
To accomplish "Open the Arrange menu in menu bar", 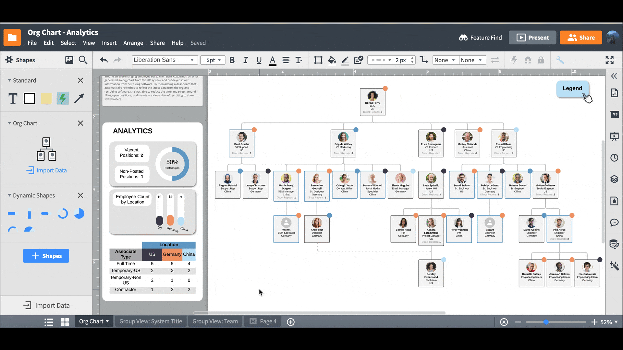I will point(133,43).
